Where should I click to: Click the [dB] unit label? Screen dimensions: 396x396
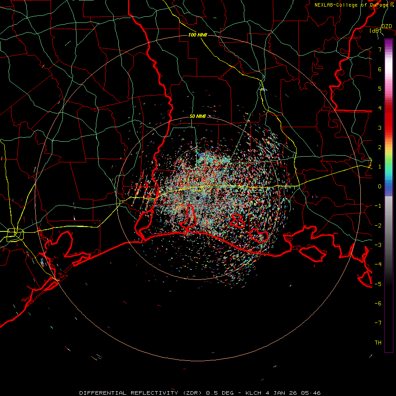376,30
